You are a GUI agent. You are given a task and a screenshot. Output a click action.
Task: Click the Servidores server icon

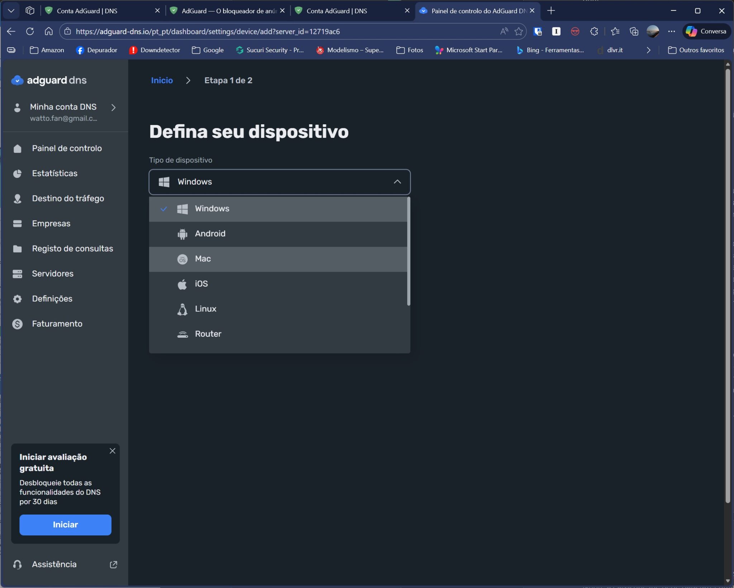tap(17, 274)
